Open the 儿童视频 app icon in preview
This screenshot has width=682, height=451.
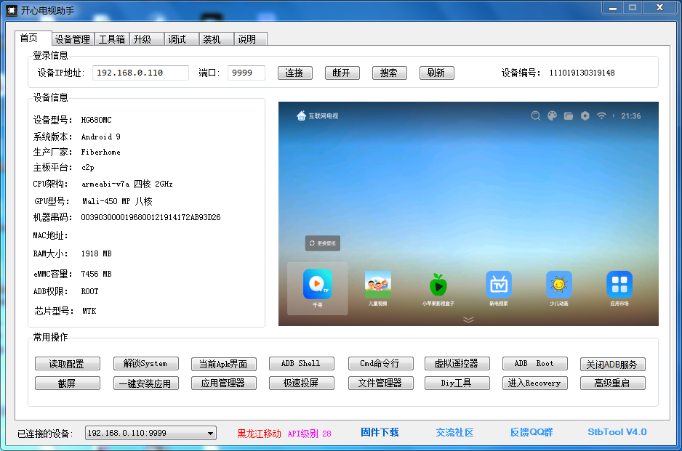(378, 284)
